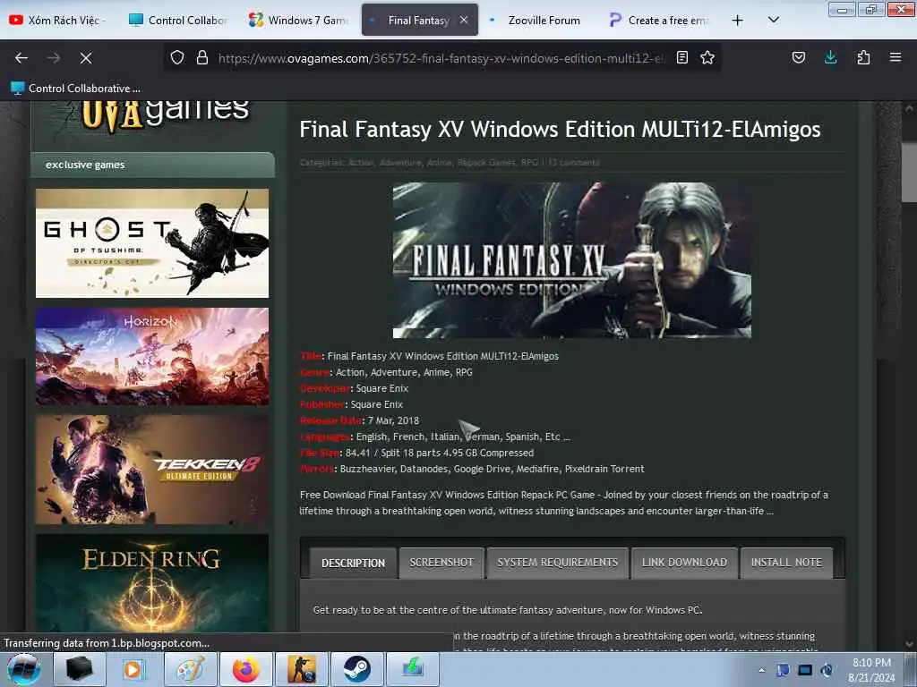Screen dimensions: 917x687
Task: Click the Windows Start orb
Action: [x=24, y=669]
